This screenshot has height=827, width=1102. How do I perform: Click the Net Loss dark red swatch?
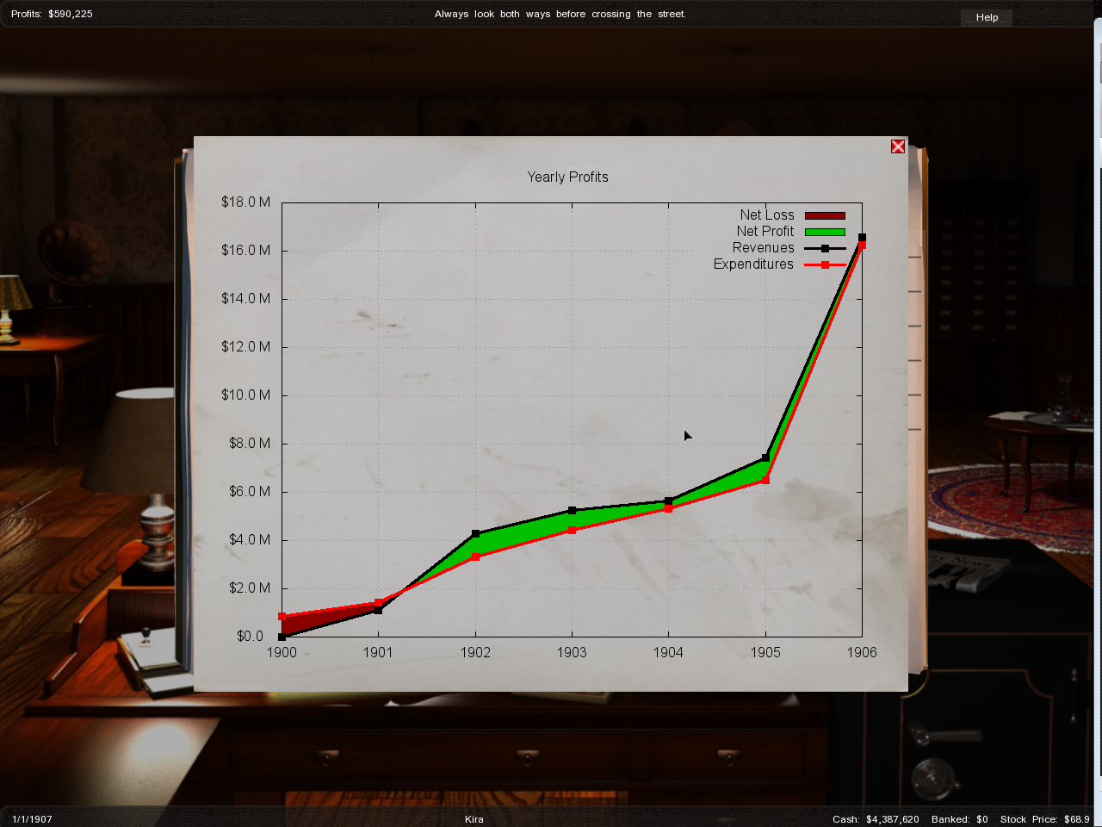824,215
